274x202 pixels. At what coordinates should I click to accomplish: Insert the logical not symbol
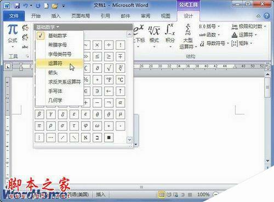(x=109, y=102)
